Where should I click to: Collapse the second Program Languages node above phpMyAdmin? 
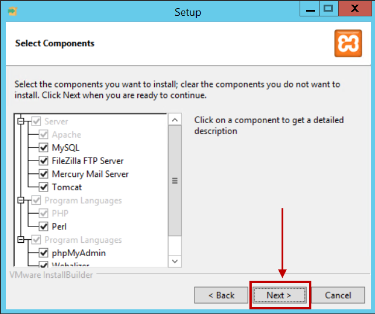tap(21, 239)
